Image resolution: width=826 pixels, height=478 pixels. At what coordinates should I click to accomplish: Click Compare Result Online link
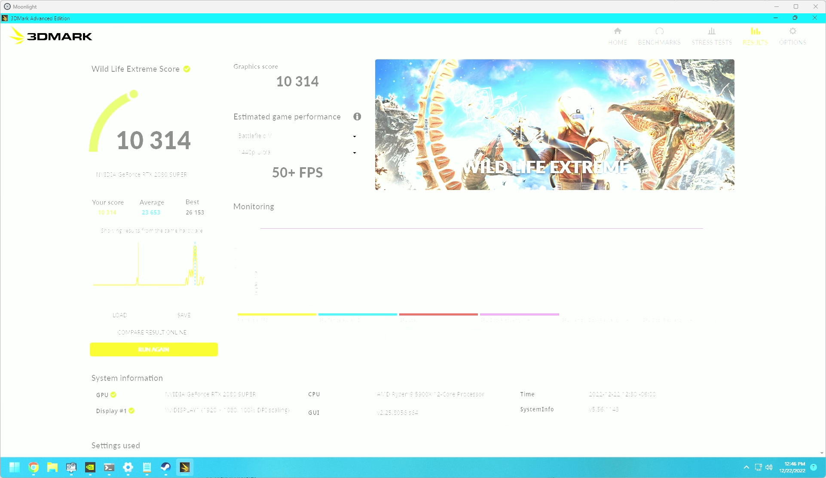152,332
